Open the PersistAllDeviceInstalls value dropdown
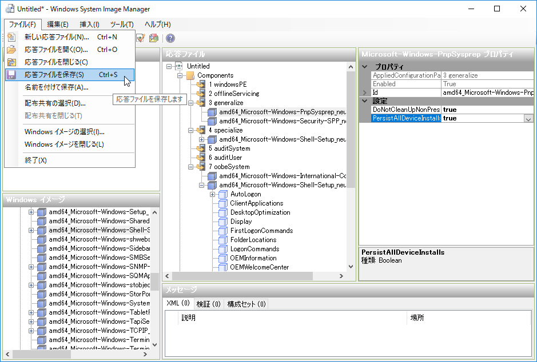This screenshot has height=362, width=537. [x=528, y=119]
